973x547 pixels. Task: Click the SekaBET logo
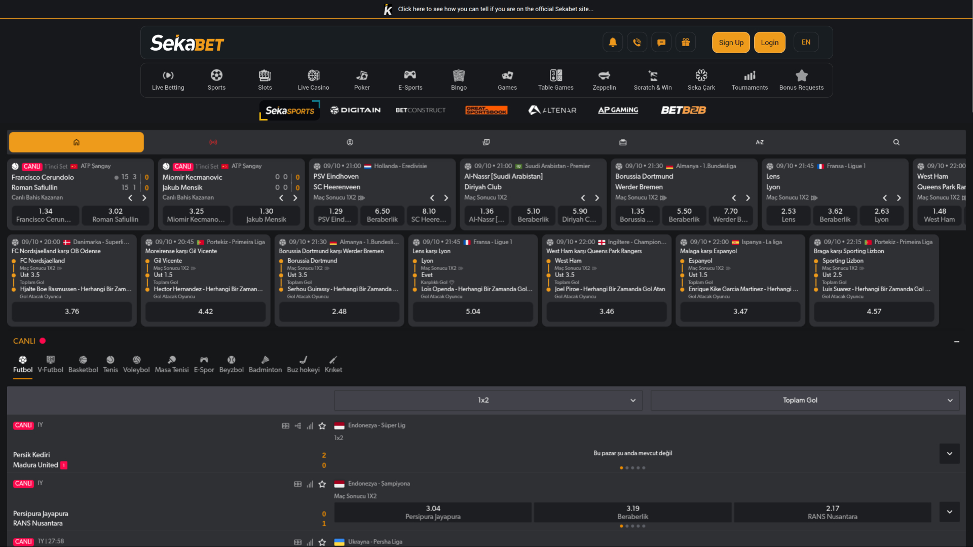187,43
